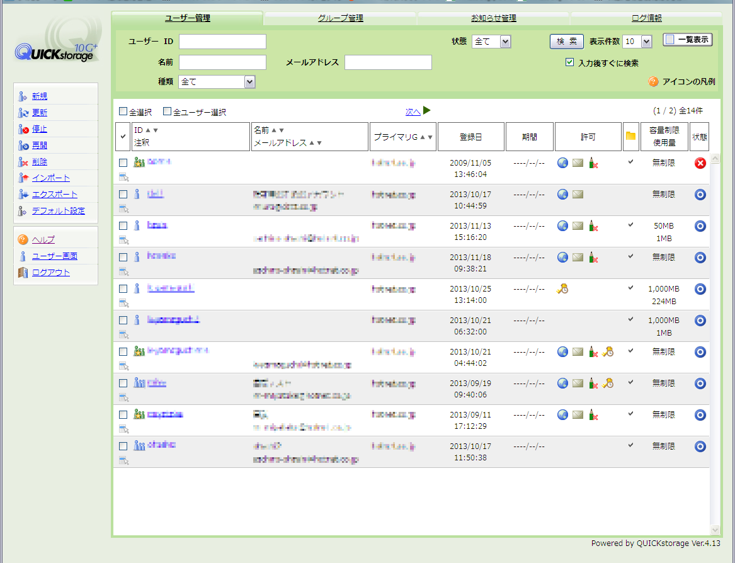Select checkbox of the 2013/10/17 11:50:38 row
The width and height of the screenshot is (735, 563).
[123, 446]
